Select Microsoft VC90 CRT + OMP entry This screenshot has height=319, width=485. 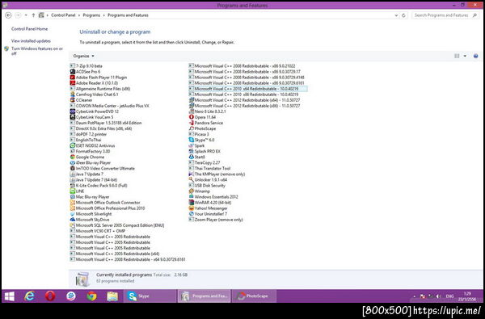[98, 231]
